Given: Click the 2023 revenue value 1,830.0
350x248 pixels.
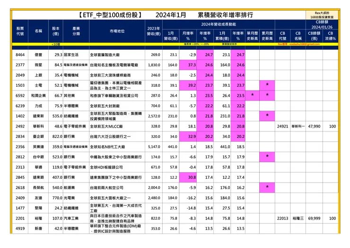Looking at the screenshot, I should point(154,65).
